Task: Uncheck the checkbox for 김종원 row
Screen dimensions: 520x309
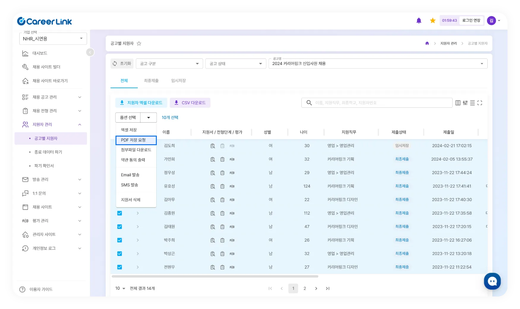Action: click(x=120, y=213)
